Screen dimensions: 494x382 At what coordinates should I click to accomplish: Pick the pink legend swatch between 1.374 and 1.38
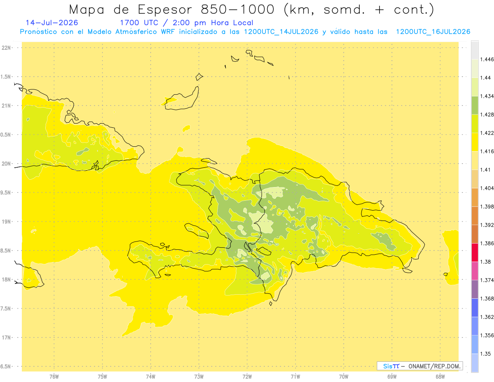click(475, 271)
